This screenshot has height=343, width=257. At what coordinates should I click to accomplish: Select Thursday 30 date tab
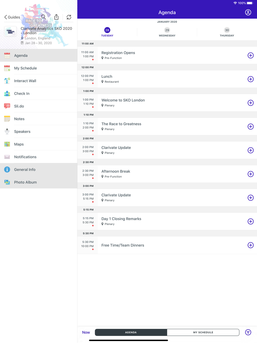coord(227,32)
